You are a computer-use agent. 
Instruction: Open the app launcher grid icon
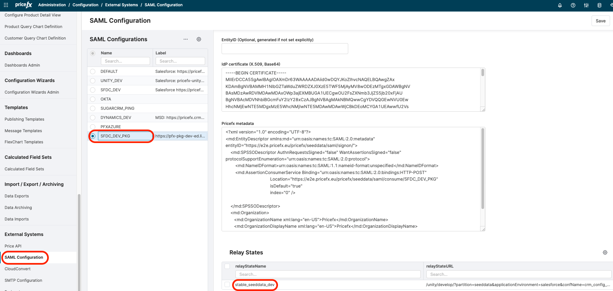click(x=6, y=5)
